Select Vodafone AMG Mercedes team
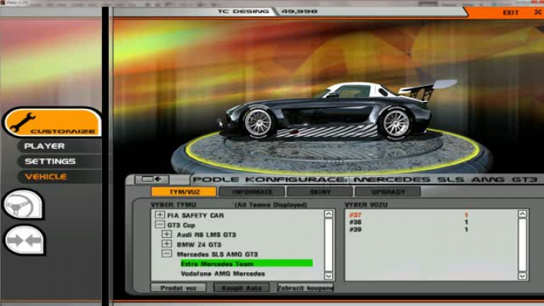 coord(223,274)
